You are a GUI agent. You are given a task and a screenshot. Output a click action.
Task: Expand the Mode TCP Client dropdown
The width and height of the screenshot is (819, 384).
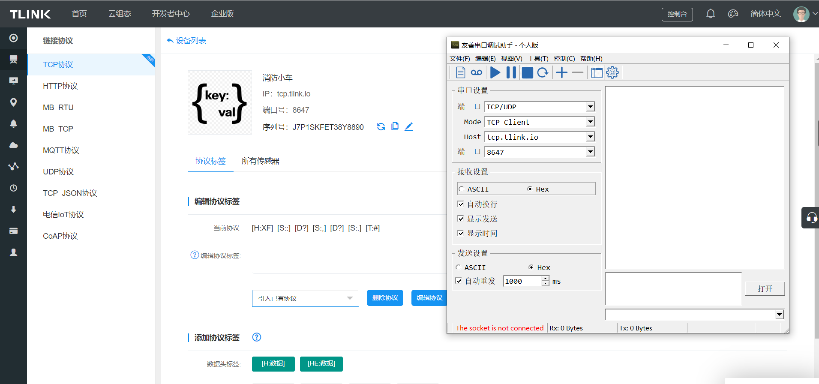click(x=591, y=122)
